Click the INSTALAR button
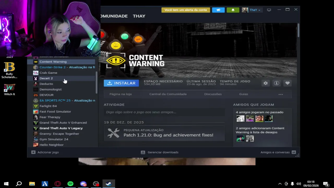Image resolution: width=334 pixels, height=188 pixels. [x=121, y=83]
